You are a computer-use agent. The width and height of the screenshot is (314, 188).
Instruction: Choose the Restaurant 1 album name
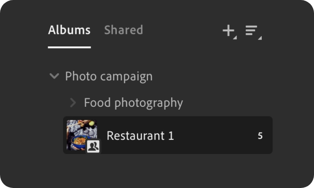coord(140,136)
